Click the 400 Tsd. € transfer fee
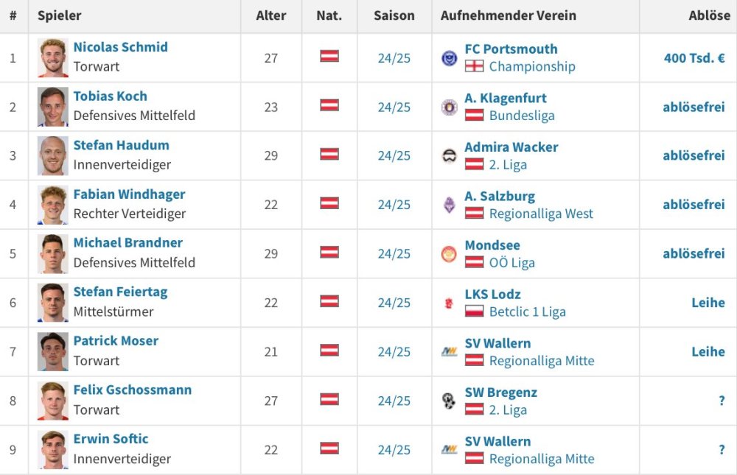The width and height of the screenshot is (737, 475). 694,57
